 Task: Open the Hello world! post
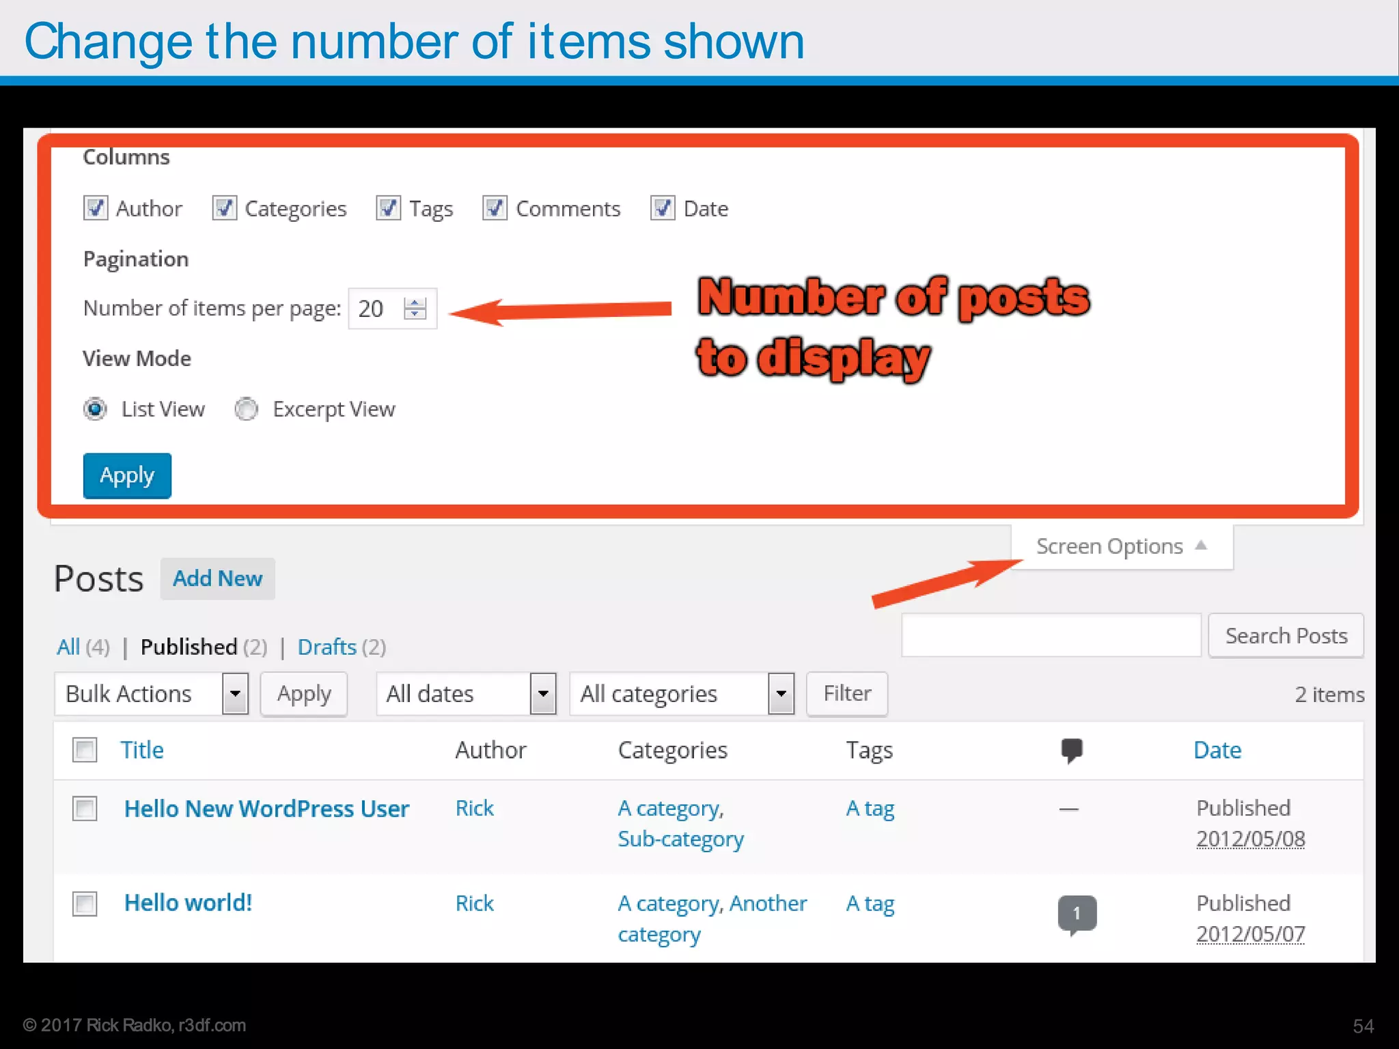[x=188, y=903]
